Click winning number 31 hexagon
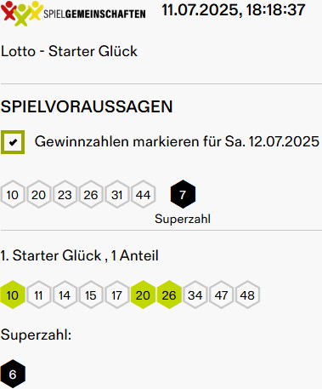322x389 pixels. point(117,194)
